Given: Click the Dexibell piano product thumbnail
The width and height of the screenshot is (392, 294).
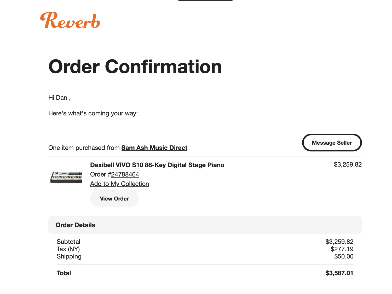Looking at the screenshot, I should [66, 177].
